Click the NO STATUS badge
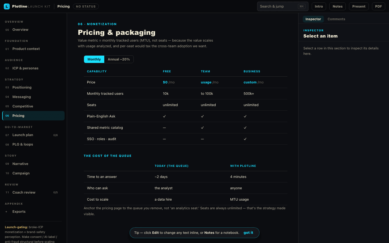This screenshot has width=389, height=243. click(86, 6)
